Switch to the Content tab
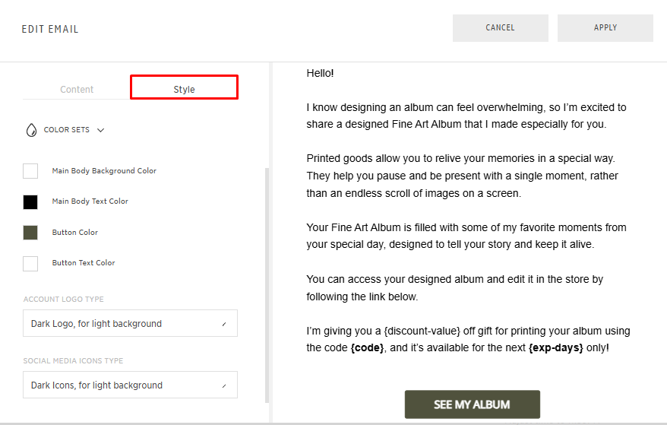Viewport: 667px width, 425px height. (x=77, y=89)
